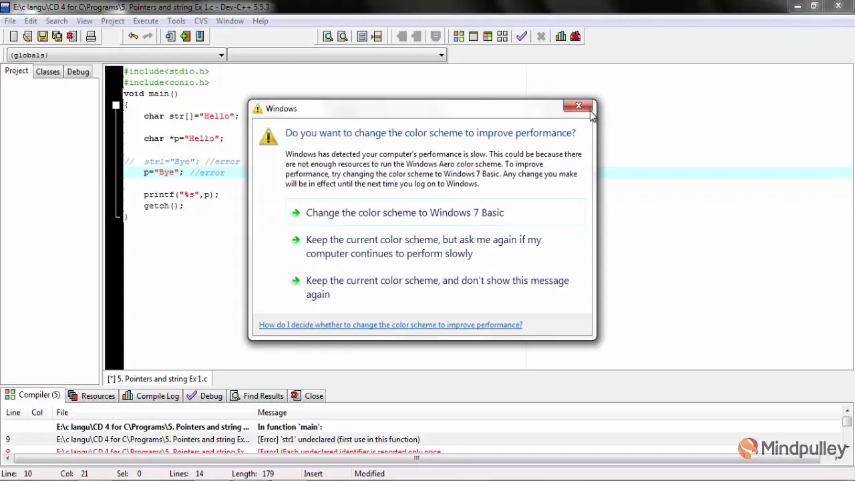Click the fold marker beside main's opening brace

click(x=116, y=105)
